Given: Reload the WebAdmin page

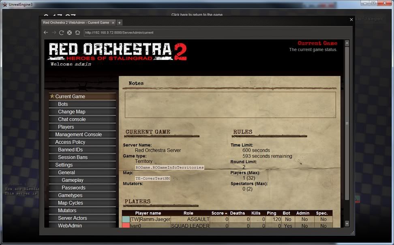Looking at the screenshot, I should 62,32.
